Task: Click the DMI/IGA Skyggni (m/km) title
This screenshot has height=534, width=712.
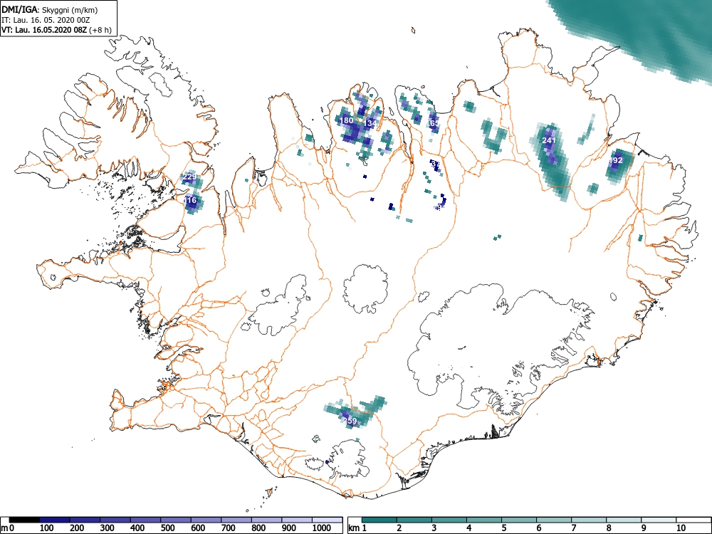Action: pyautogui.click(x=50, y=9)
